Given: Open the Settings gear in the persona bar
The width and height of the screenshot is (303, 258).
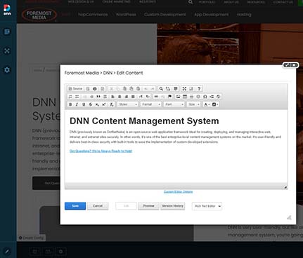Looking at the screenshot, I should coord(7,70).
